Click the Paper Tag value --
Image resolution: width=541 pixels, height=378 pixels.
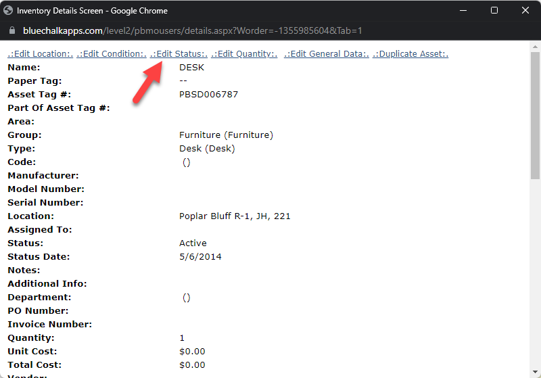click(183, 80)
